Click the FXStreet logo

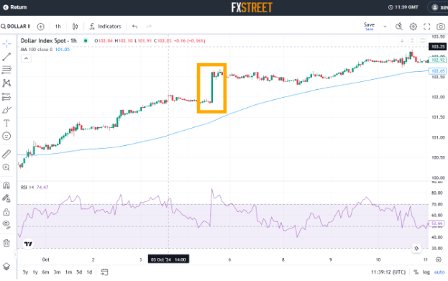pos(252,7)
